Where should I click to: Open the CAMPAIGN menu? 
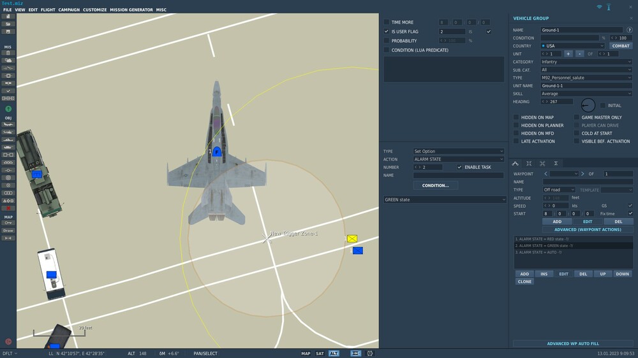[69, 10]
